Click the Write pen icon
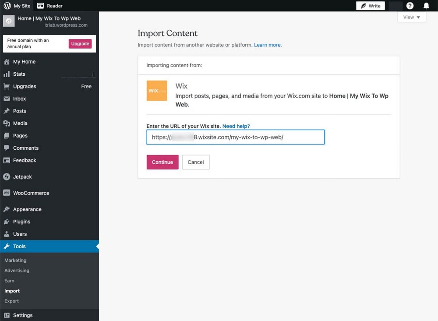 pyautogui.click(x=363, y=6)
